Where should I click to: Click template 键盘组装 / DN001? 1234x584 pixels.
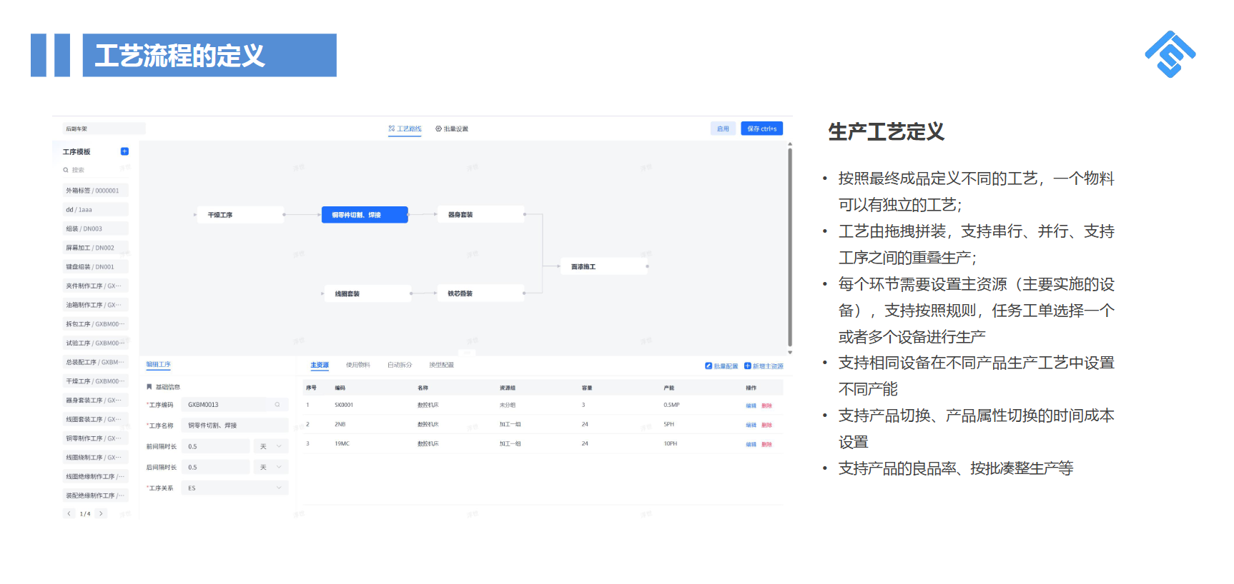[x=95, y=267]
